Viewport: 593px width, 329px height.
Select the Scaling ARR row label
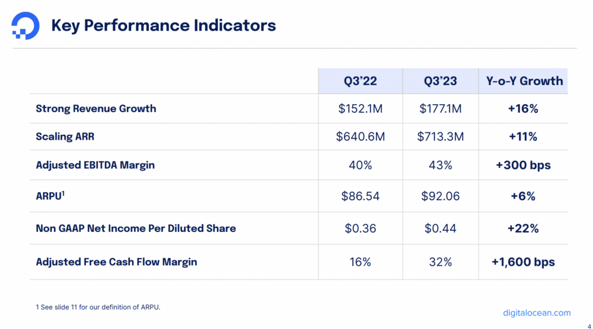65,137
